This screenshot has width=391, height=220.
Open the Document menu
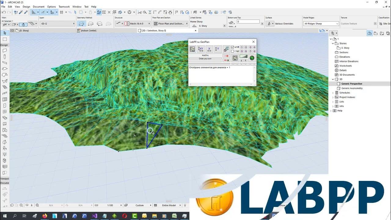click(x=38, y=6)
